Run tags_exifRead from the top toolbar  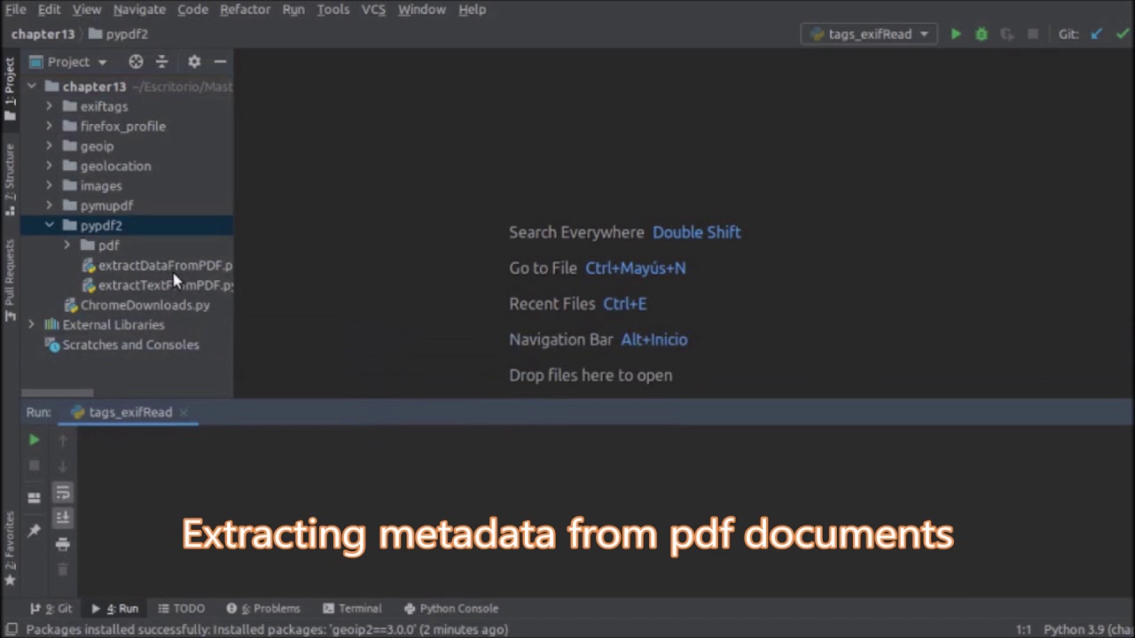pos(956,34)
